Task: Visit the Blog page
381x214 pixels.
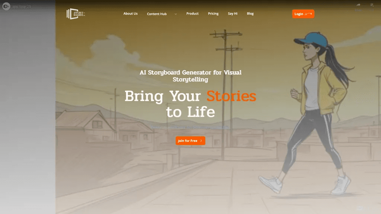Action: [250, 14]
